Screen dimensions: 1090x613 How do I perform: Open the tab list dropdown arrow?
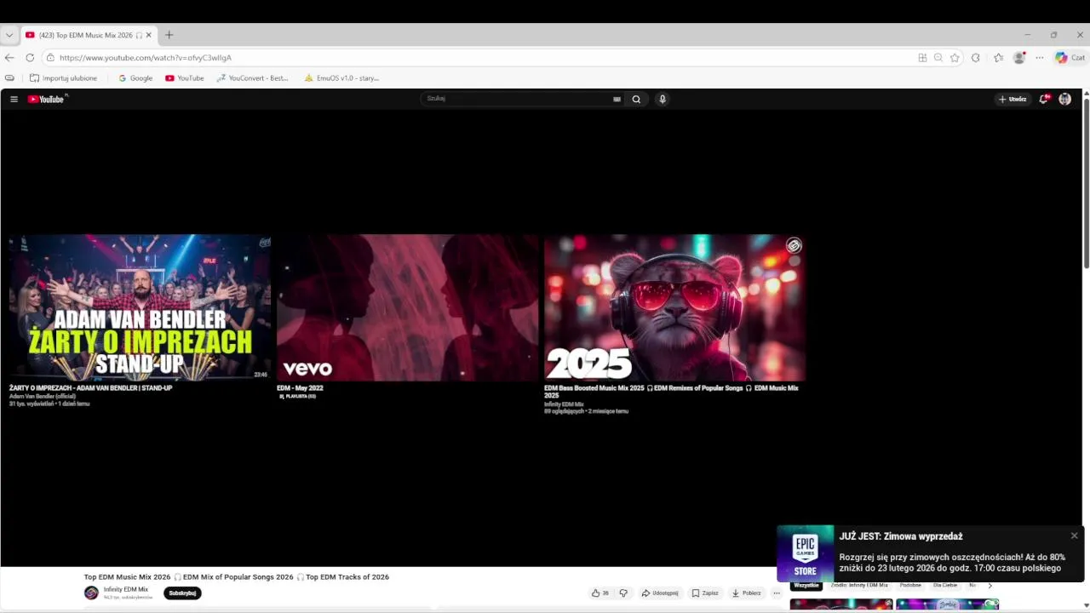(x=9, y=35)
